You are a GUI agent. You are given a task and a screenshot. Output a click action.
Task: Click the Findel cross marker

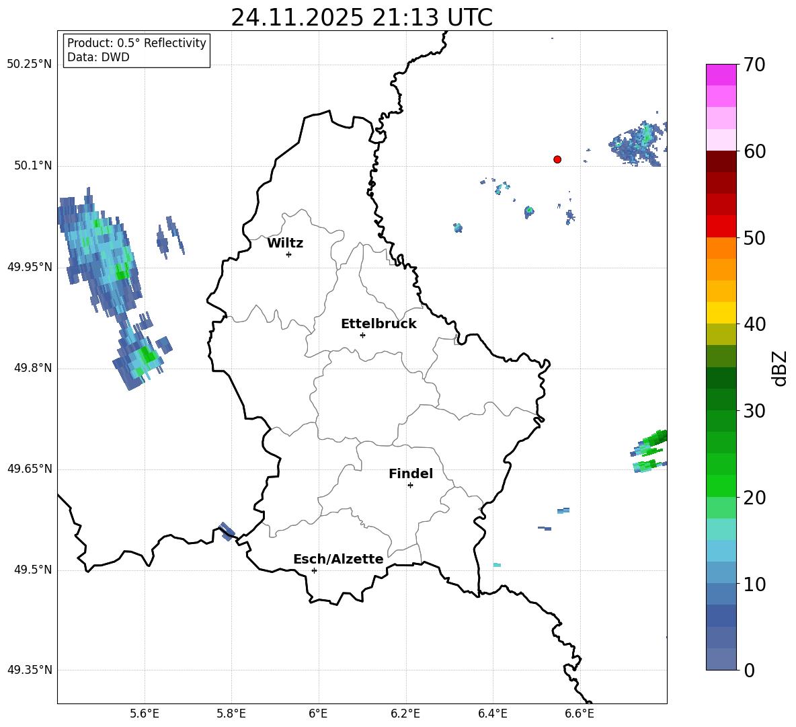410,486
